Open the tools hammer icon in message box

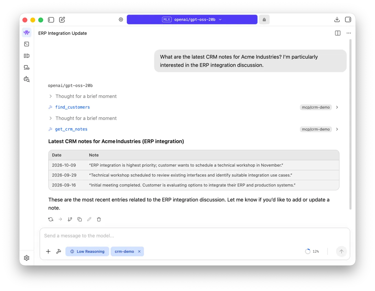(59, 251)
